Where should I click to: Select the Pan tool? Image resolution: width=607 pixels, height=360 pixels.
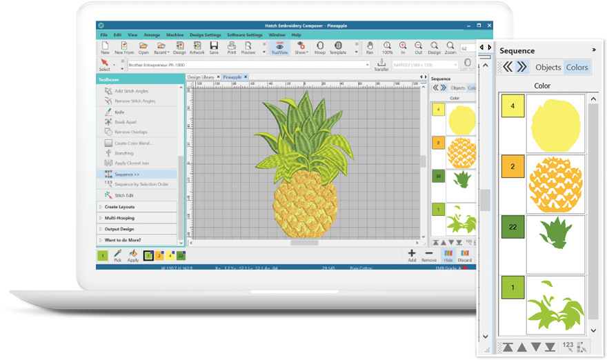(x=370, y=48)
